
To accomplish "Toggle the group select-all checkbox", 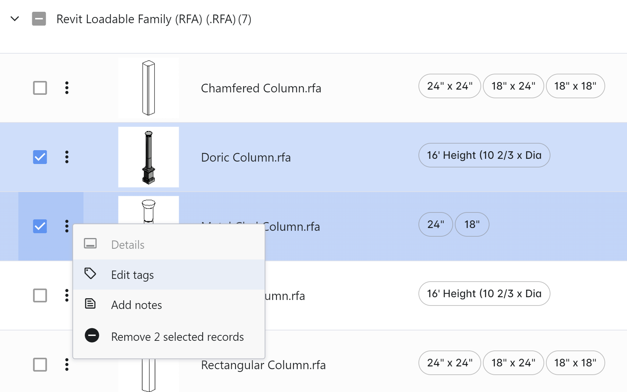I will tap(39, 19).
